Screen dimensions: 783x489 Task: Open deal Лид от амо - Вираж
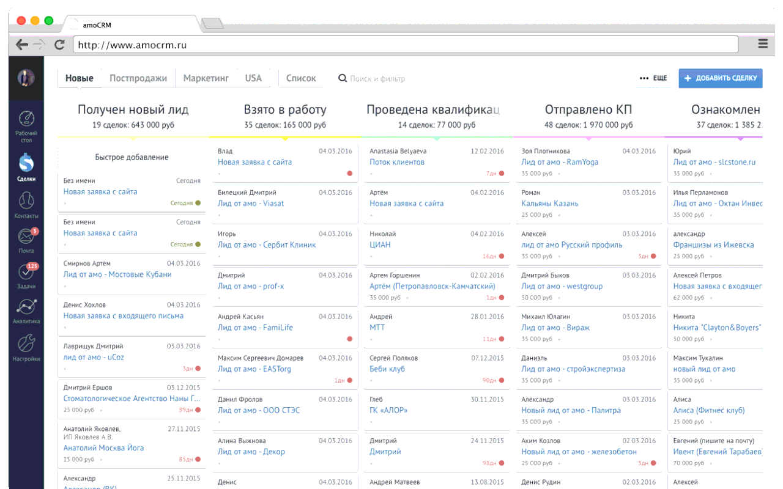coord(555,328)
